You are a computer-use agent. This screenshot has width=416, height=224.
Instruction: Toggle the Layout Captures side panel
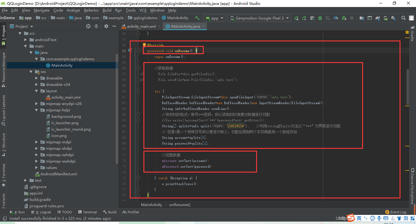point(3,110)
